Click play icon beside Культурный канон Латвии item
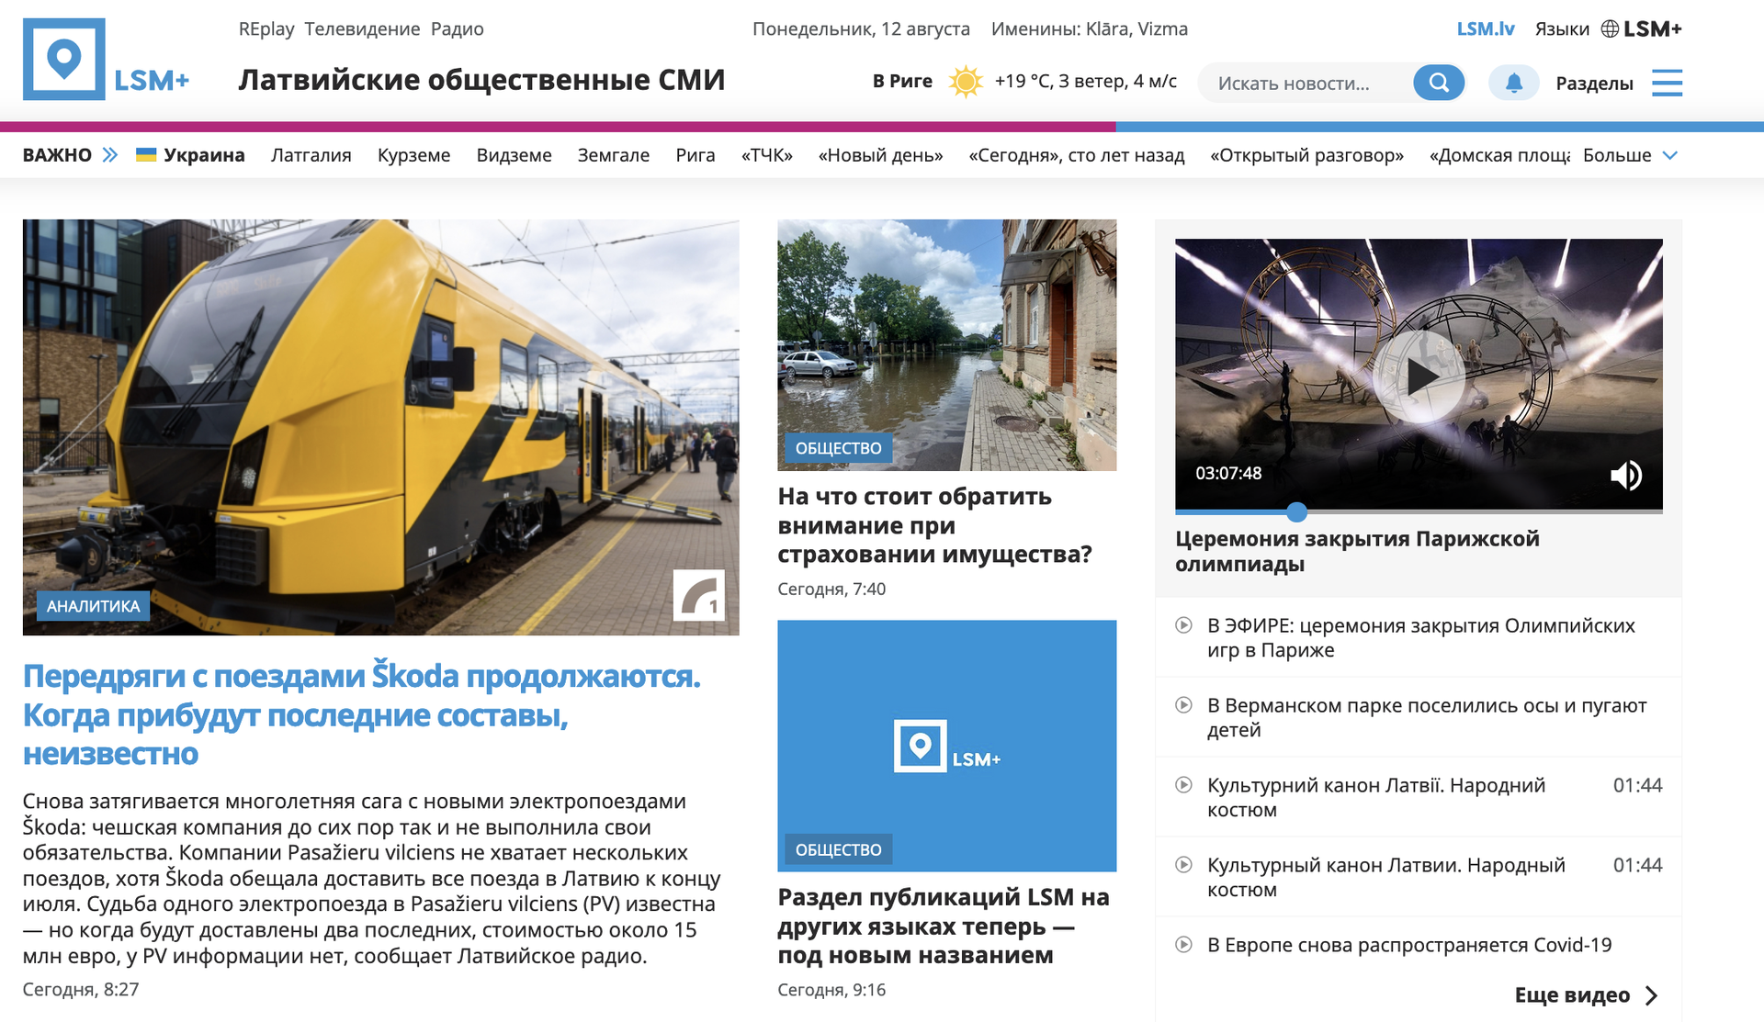 coord(1184,865)
